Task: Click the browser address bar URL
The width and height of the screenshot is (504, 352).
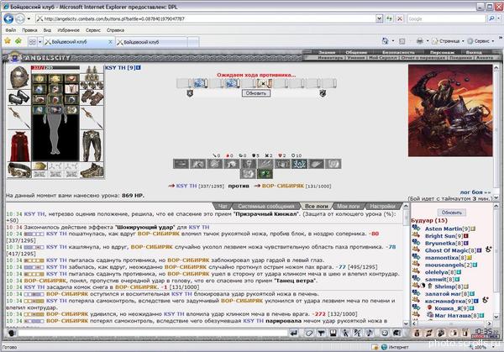Action: click(206, 18)
